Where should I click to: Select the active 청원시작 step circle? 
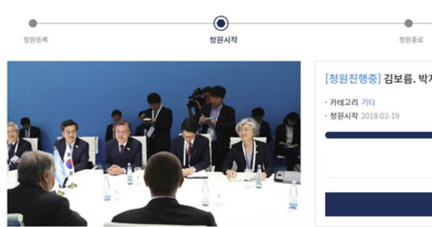tap(221, 23)
